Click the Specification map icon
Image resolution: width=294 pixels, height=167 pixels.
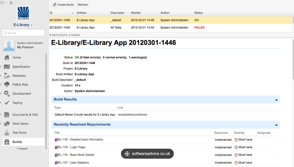pos(7,67)
